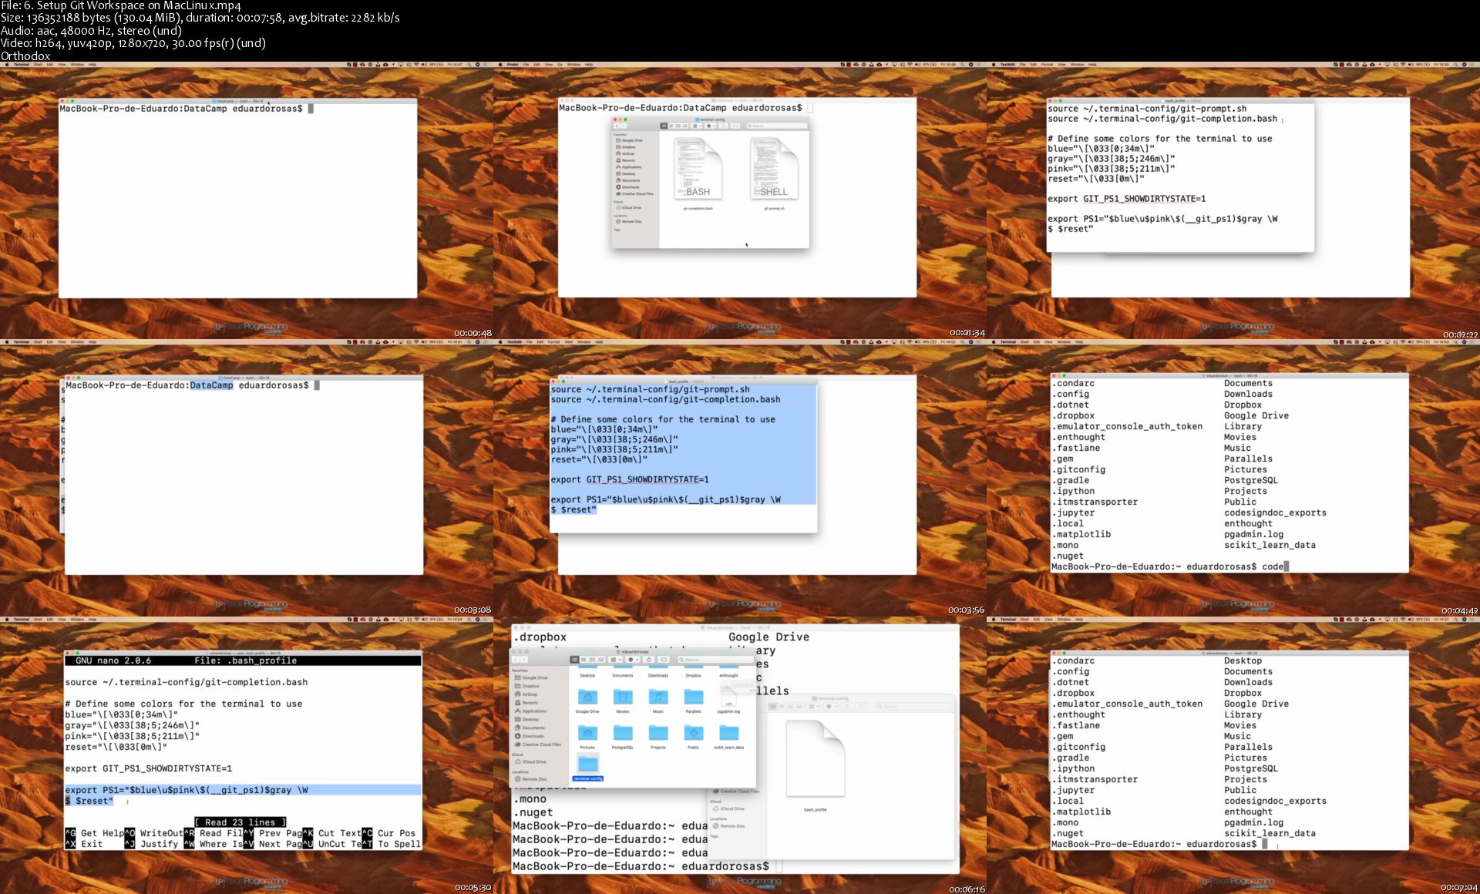Select the pgadmin.log file in 00:06:16 Finder
The height and width of the screenshot is (894, 1480).
[728, 697]
